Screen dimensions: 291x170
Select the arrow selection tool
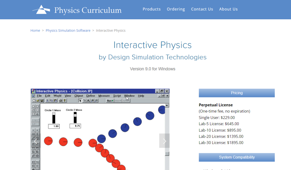pos(80,100)
